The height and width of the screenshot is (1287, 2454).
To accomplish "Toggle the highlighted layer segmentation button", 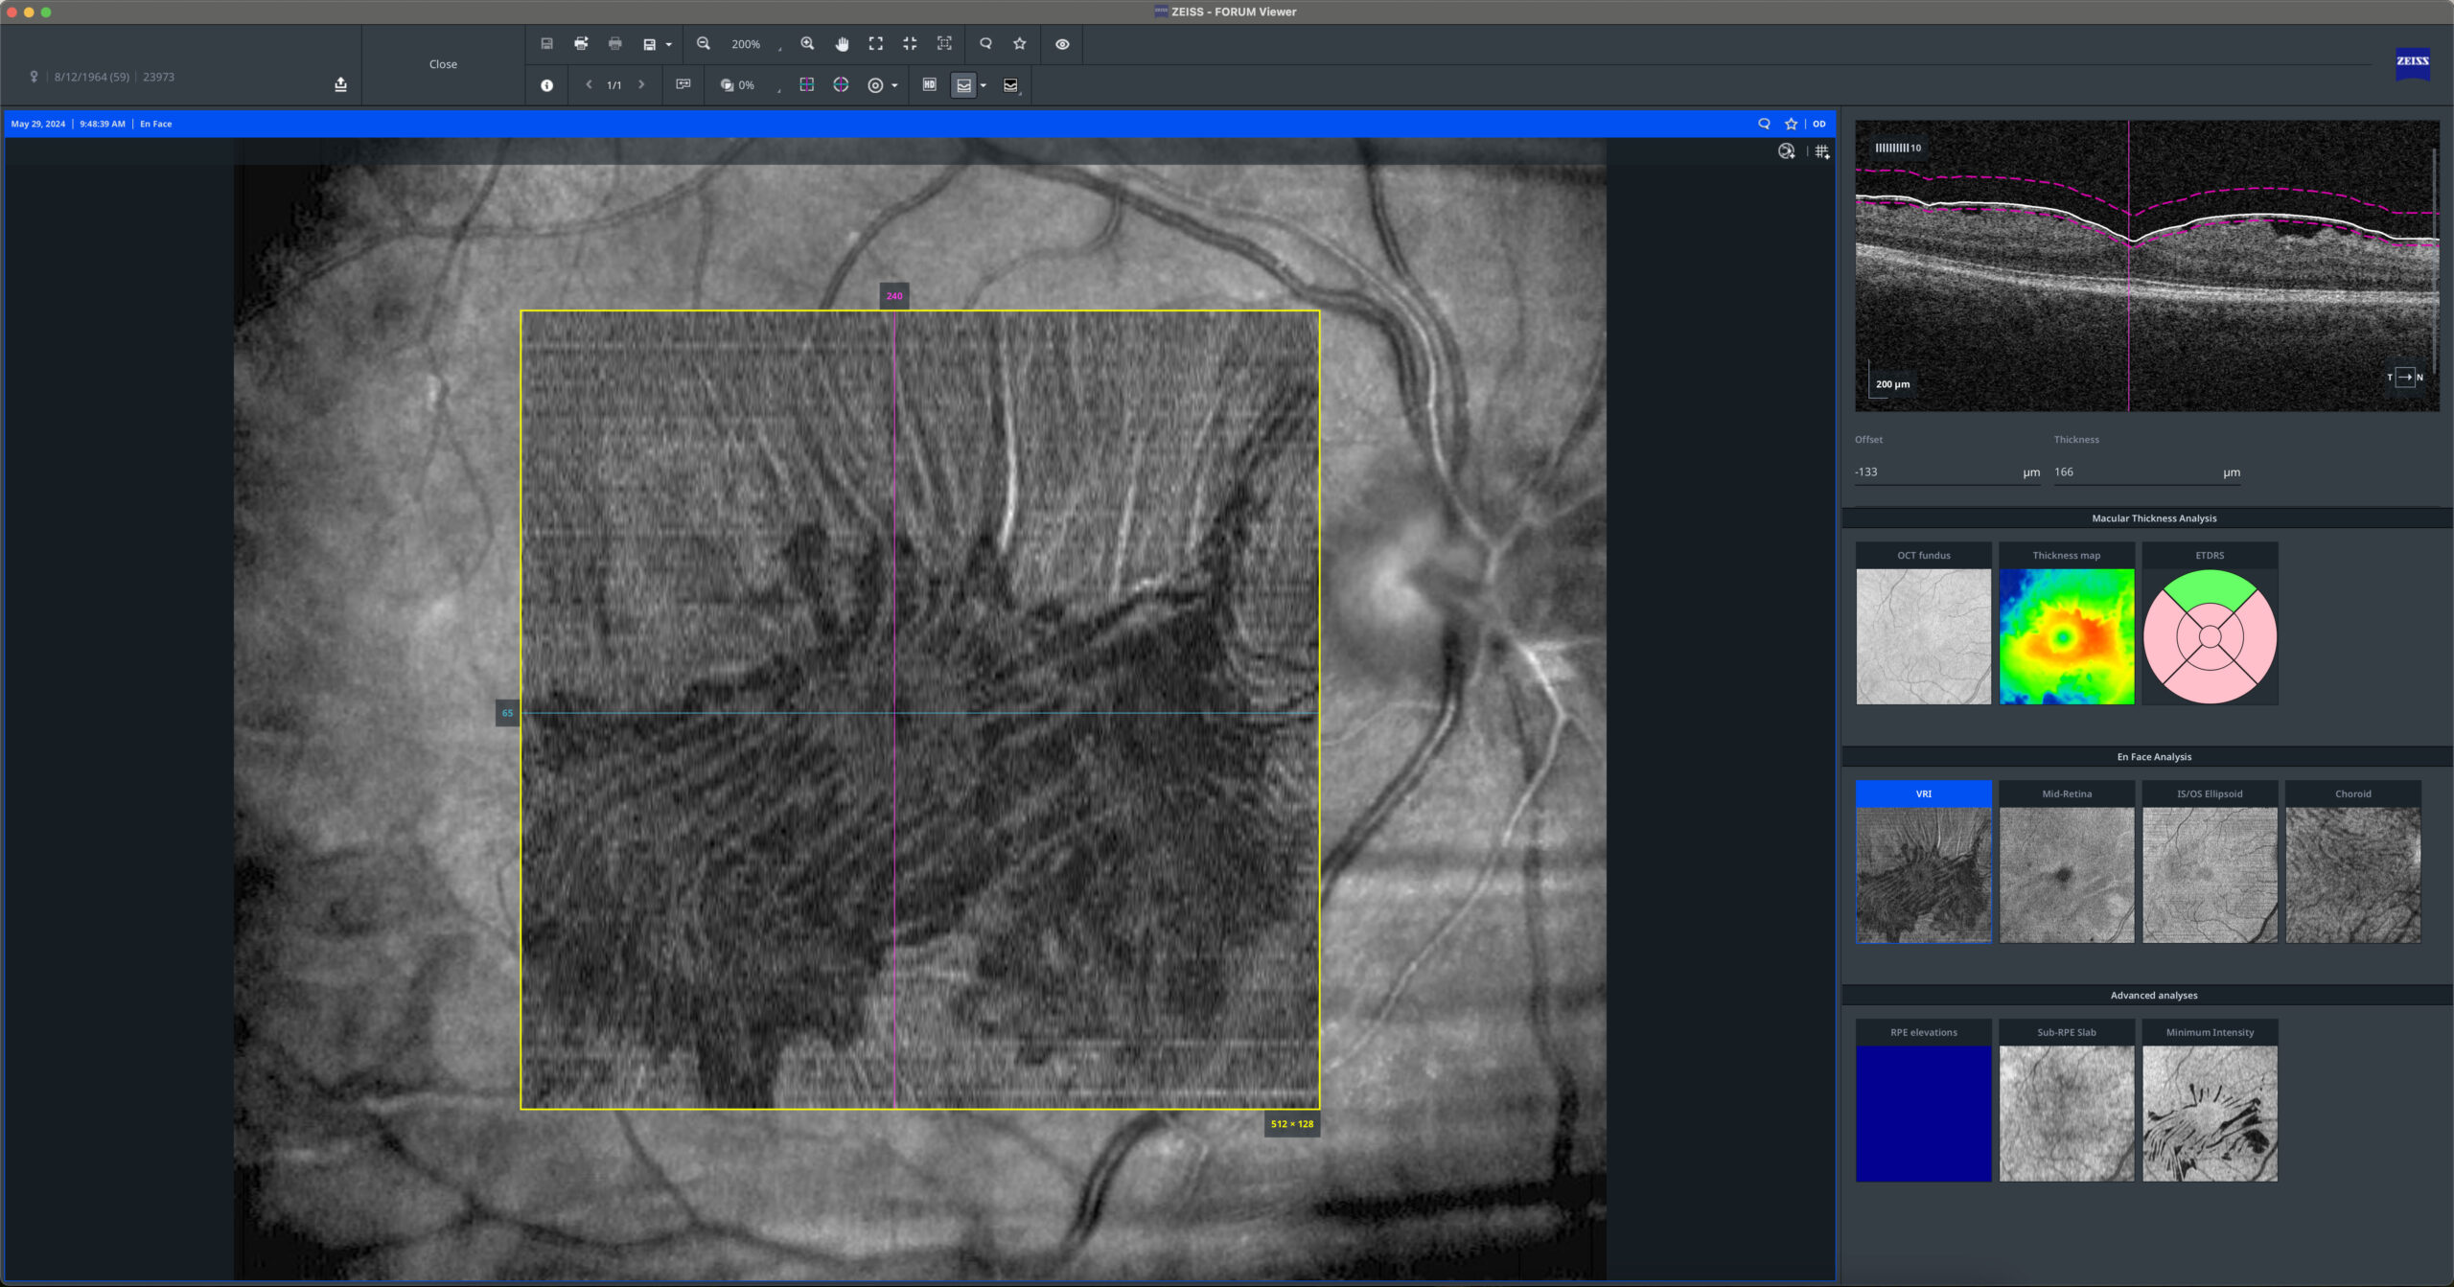I will coord(963,85).
